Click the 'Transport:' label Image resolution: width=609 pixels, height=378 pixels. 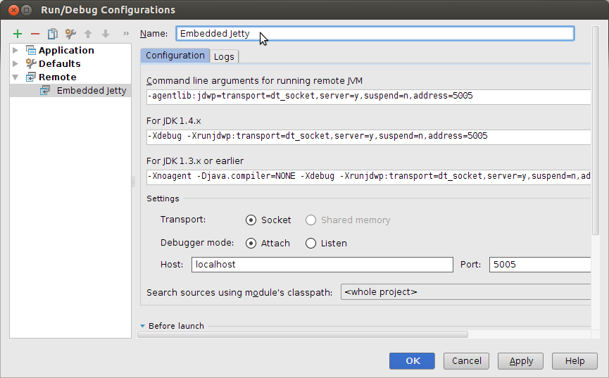pyautogui.click(x=183, y=220)
